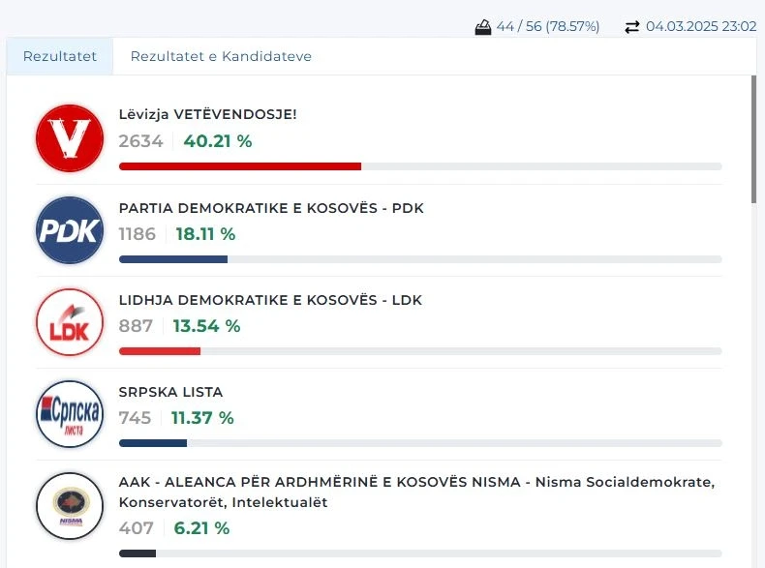This screenshot has height=568, width=765.
Task: Click the Srpska Lista logo
Action: point(69,414)
